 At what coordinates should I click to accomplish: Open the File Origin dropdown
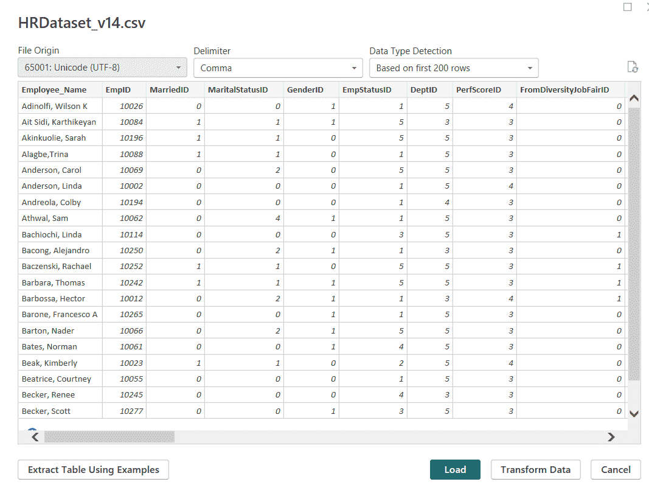point(102,68)
